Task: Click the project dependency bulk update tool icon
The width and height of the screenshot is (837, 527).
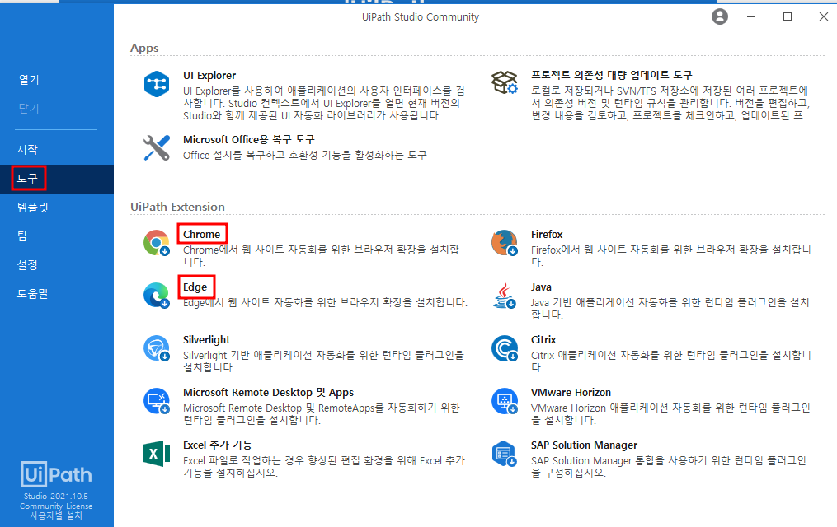Action: [x=505, y=83]
